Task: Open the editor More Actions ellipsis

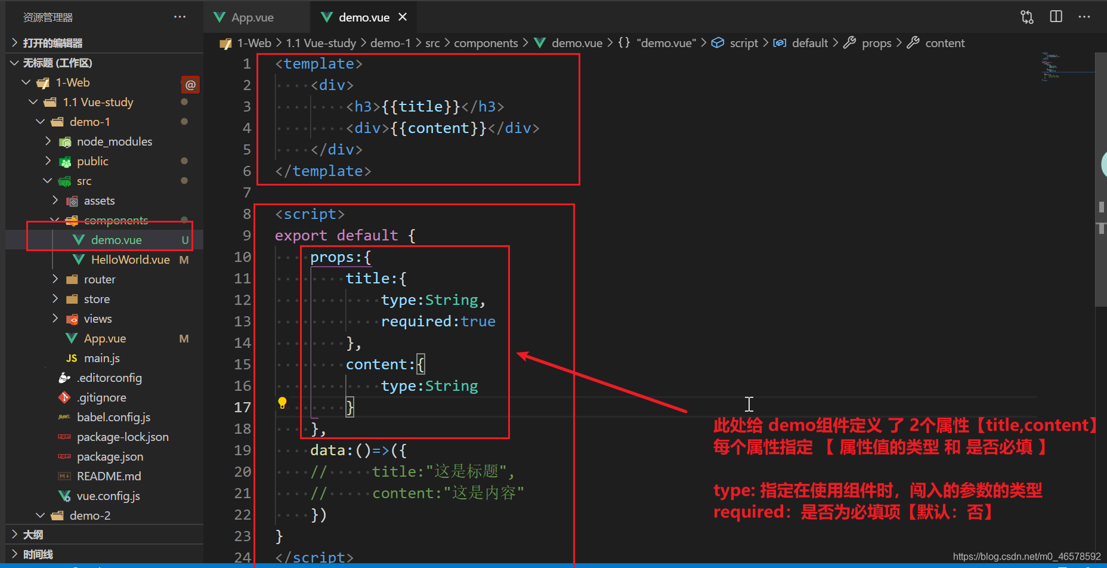Action: [1084, 17]
